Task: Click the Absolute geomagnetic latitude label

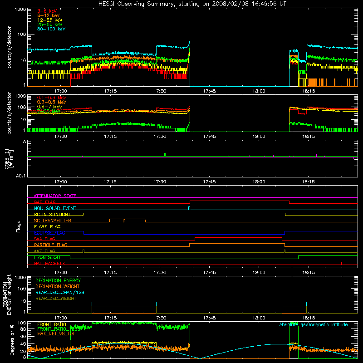Action: pos(314,324)
